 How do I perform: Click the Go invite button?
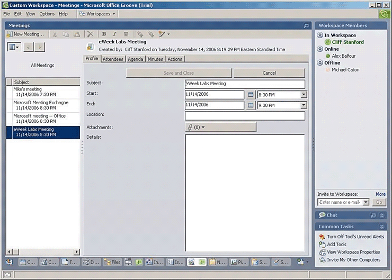[379, 202]
